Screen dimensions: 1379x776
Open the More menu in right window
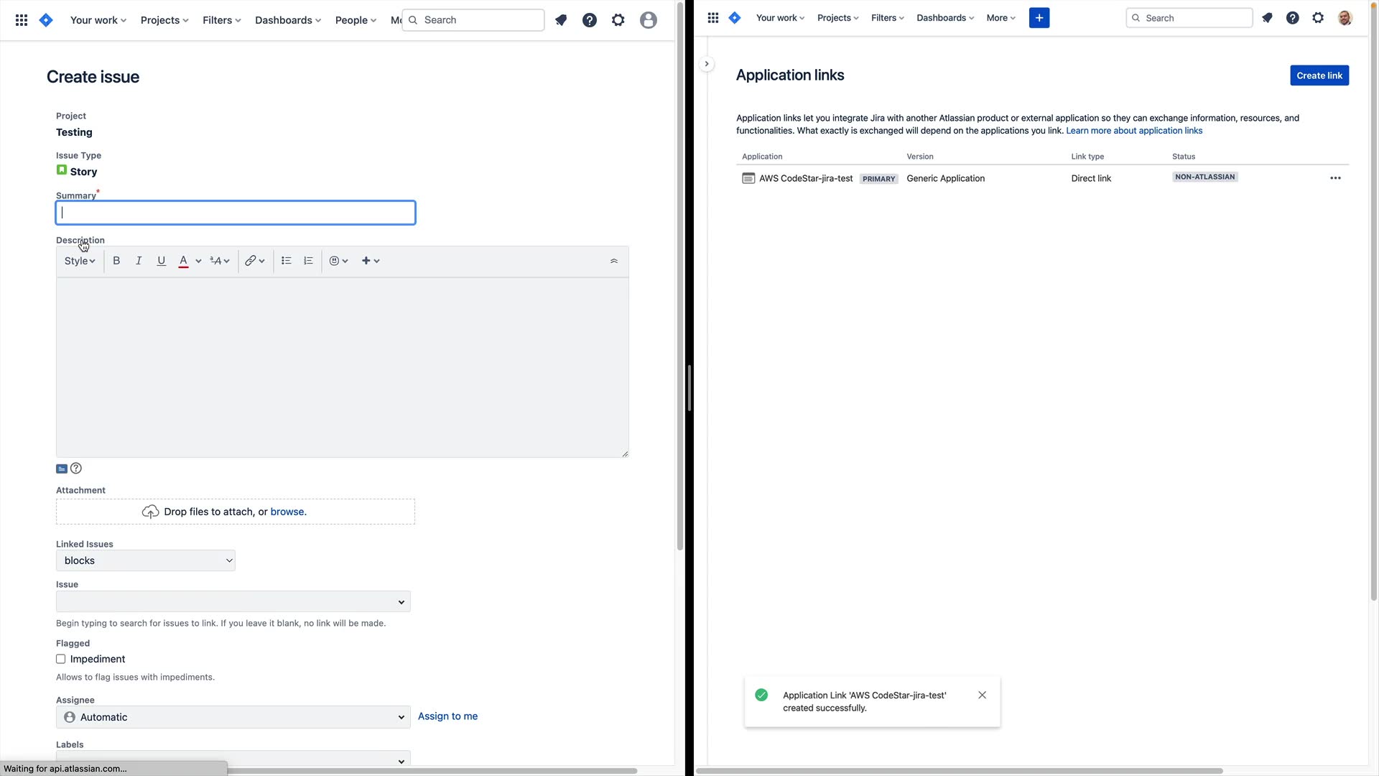click(1000, 18)
